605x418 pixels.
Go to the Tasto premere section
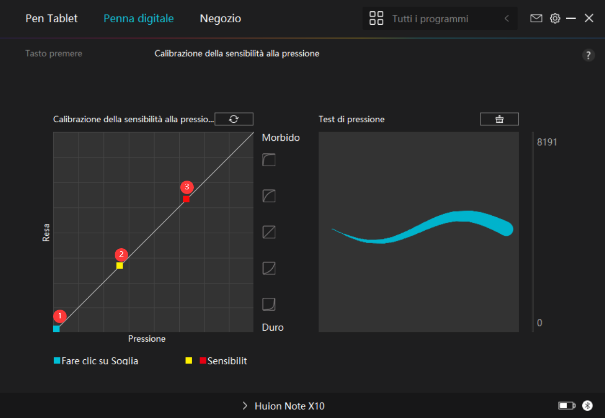(x=54, y=54)
